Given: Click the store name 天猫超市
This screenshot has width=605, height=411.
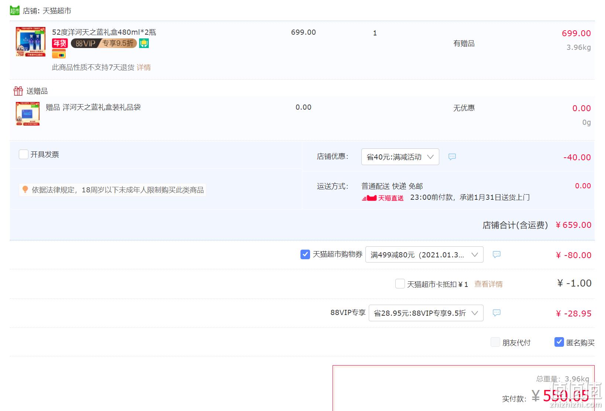Looking at the screenshot, I should (x=57, y=11).
